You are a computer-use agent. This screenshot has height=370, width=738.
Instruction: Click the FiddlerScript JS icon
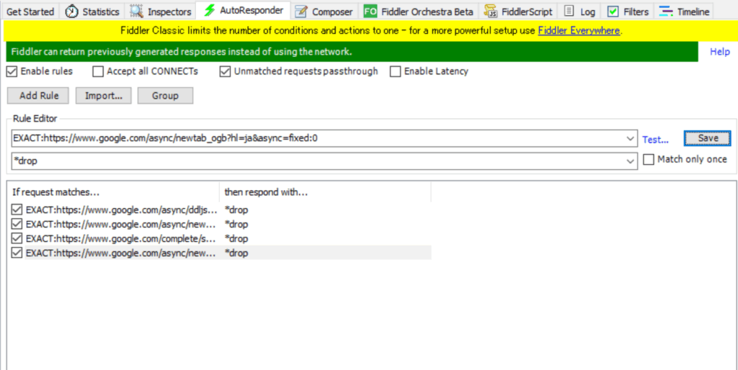[491, 12]
